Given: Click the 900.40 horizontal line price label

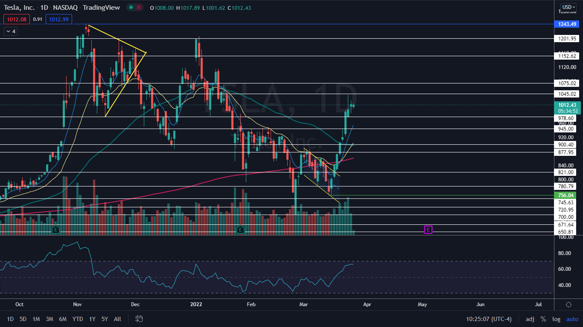Looking at the screenshot, I should click(x=566, y=144).
